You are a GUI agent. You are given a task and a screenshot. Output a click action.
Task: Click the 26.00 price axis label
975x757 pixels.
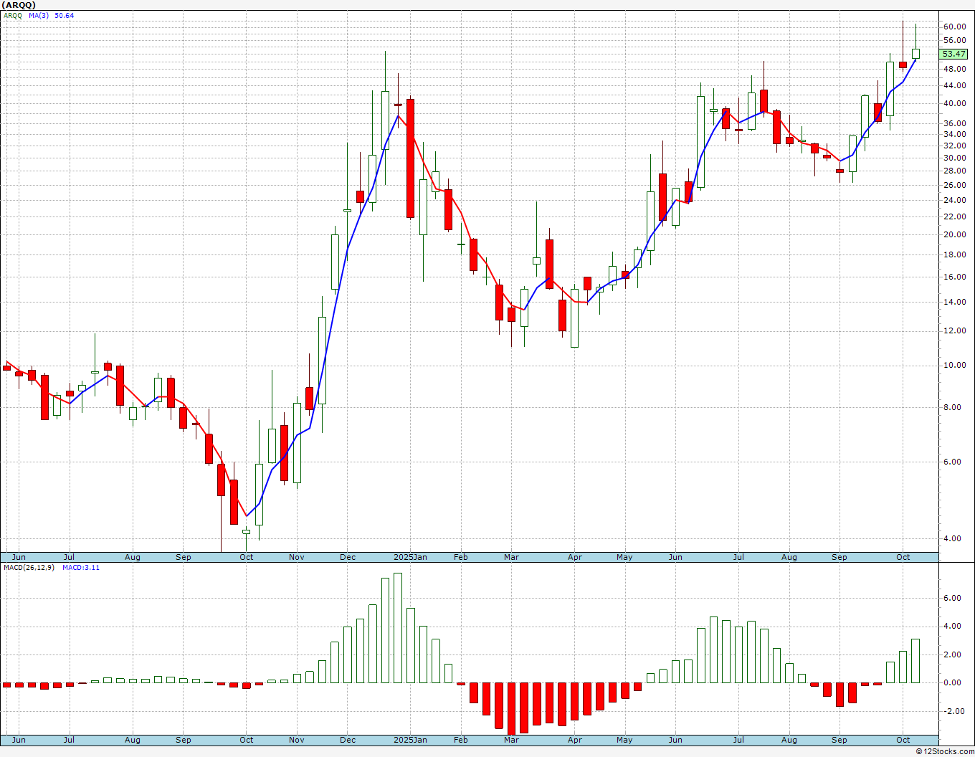point(954,185)
